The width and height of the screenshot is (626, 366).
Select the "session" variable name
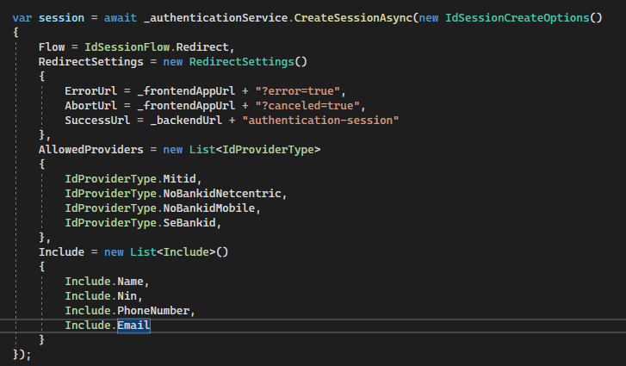pyautogui.click(x=61, y=18)
